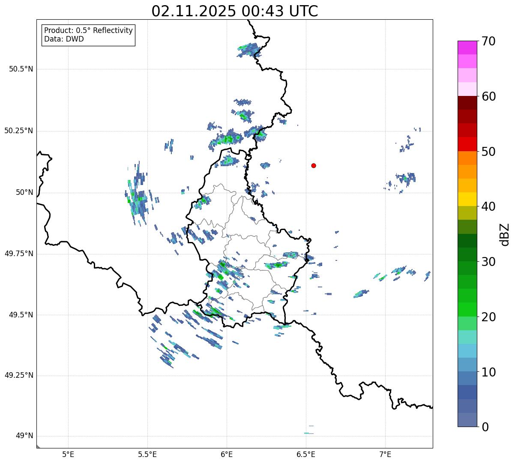This screenshot has width=515, height=463.
Task: Click the colorbar tick label 70
Action: click(x=488, y=41)
